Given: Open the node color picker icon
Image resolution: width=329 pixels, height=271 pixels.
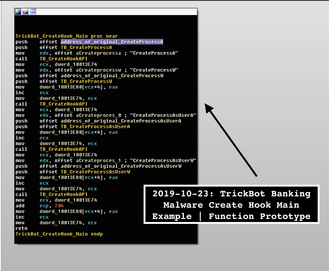Looking at the screenshot, I should 18,12.
